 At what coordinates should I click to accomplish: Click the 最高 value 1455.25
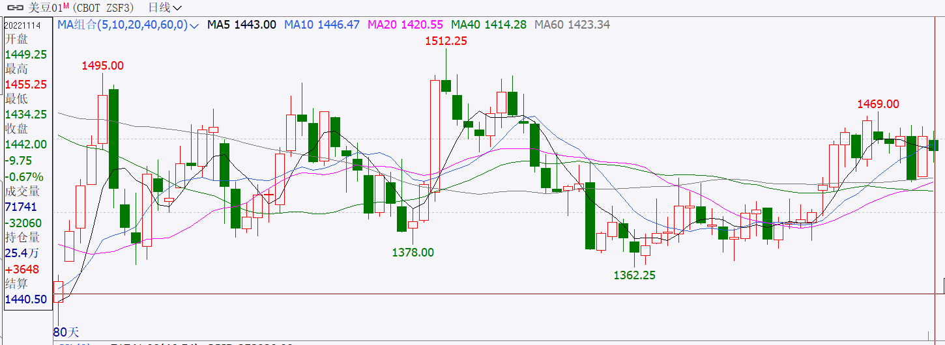click(x=26, y=85)
